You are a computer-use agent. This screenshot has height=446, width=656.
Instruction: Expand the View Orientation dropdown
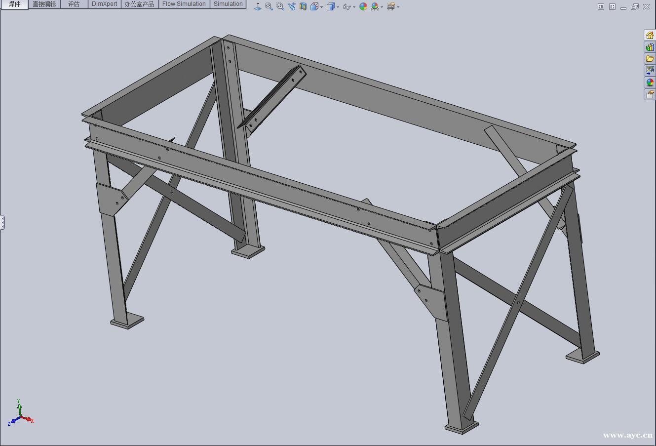coord(321,6)
